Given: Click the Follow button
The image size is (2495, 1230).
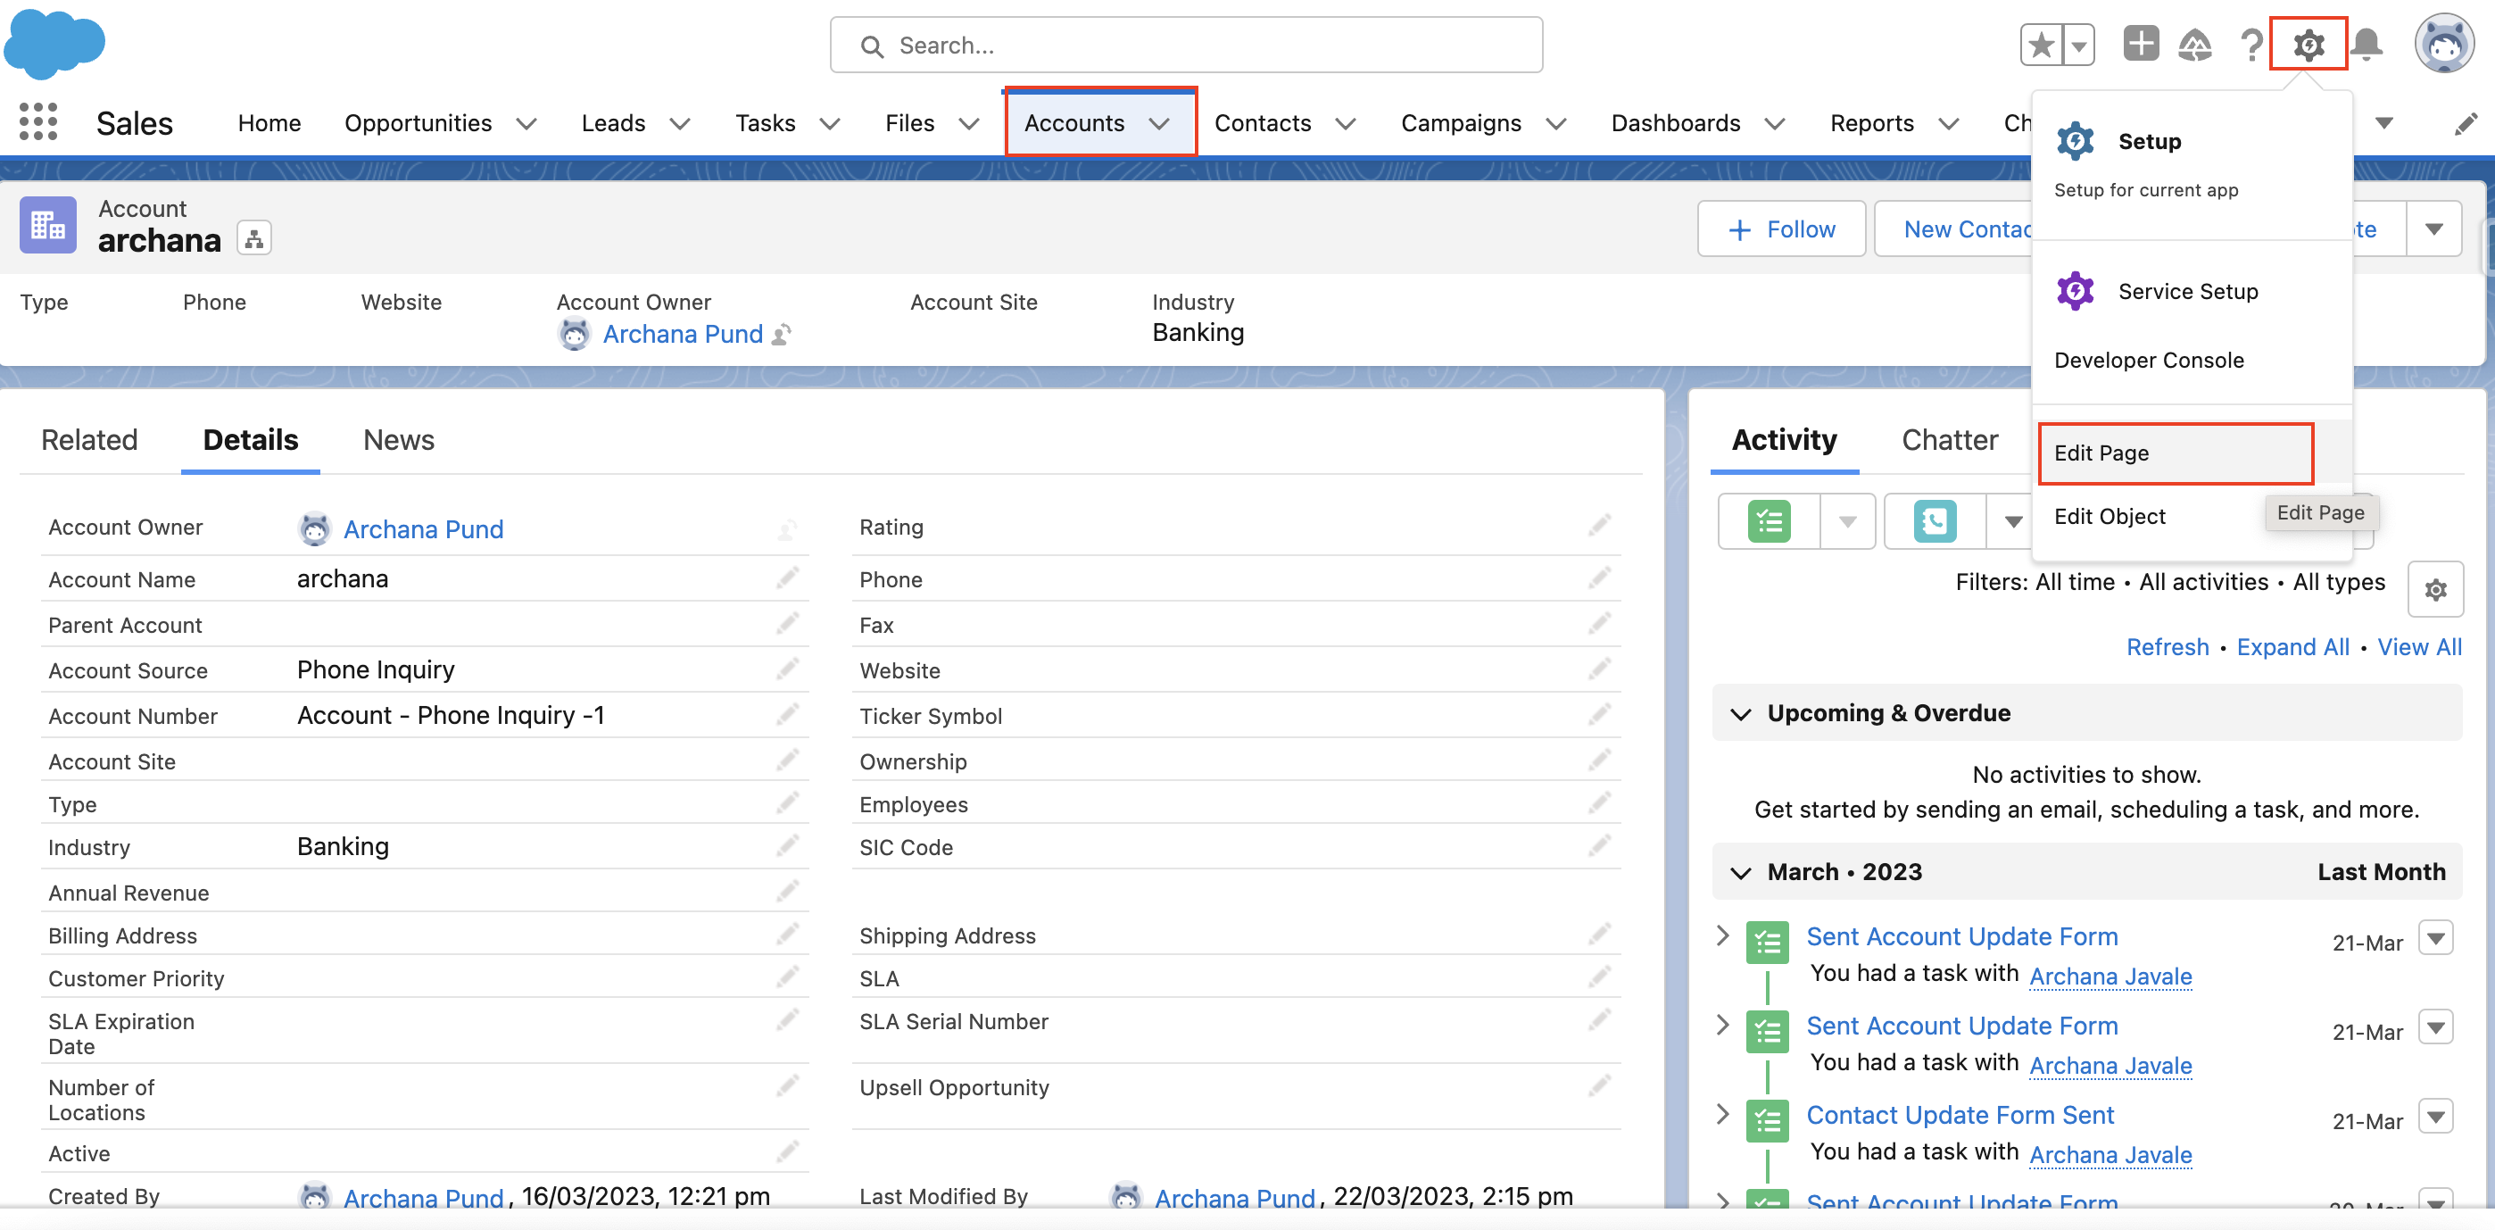Looking at the screenshot, I should [x=1781, y=229].
